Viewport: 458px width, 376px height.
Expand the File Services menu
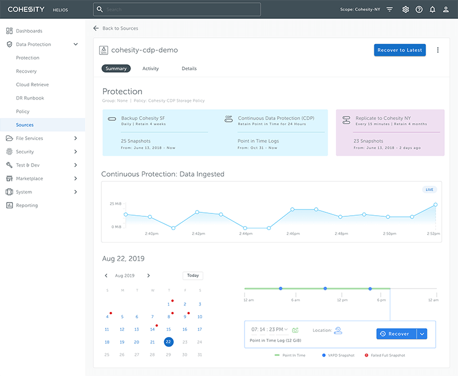click(76, 138)
